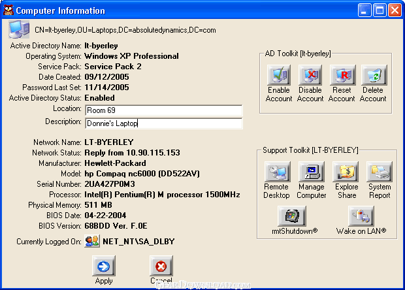
Task: Click the Service Pack 2 value
Action: 113,67
